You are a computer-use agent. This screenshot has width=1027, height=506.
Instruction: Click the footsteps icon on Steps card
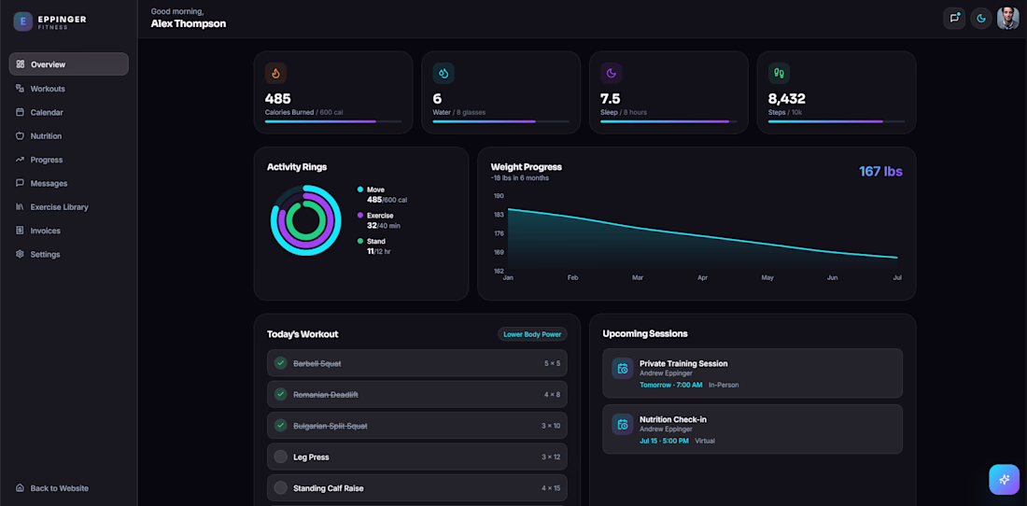coord(779,74)
